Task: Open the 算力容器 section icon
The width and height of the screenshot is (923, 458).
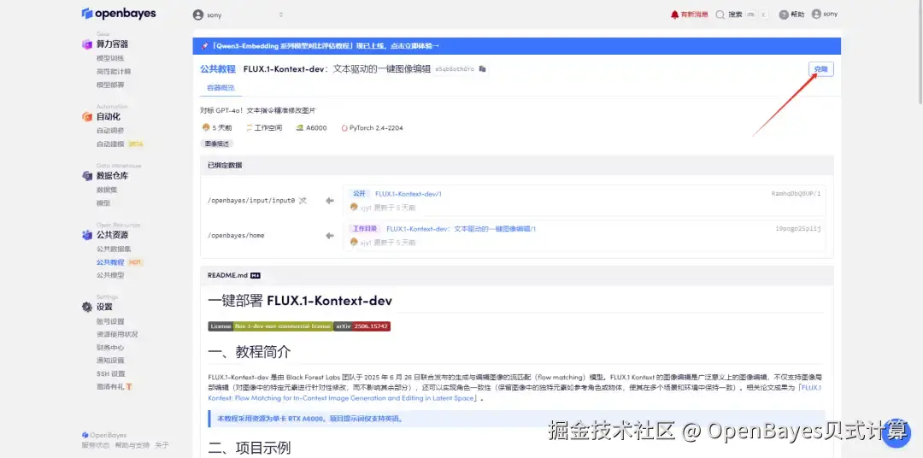Action: coord(87,44)
